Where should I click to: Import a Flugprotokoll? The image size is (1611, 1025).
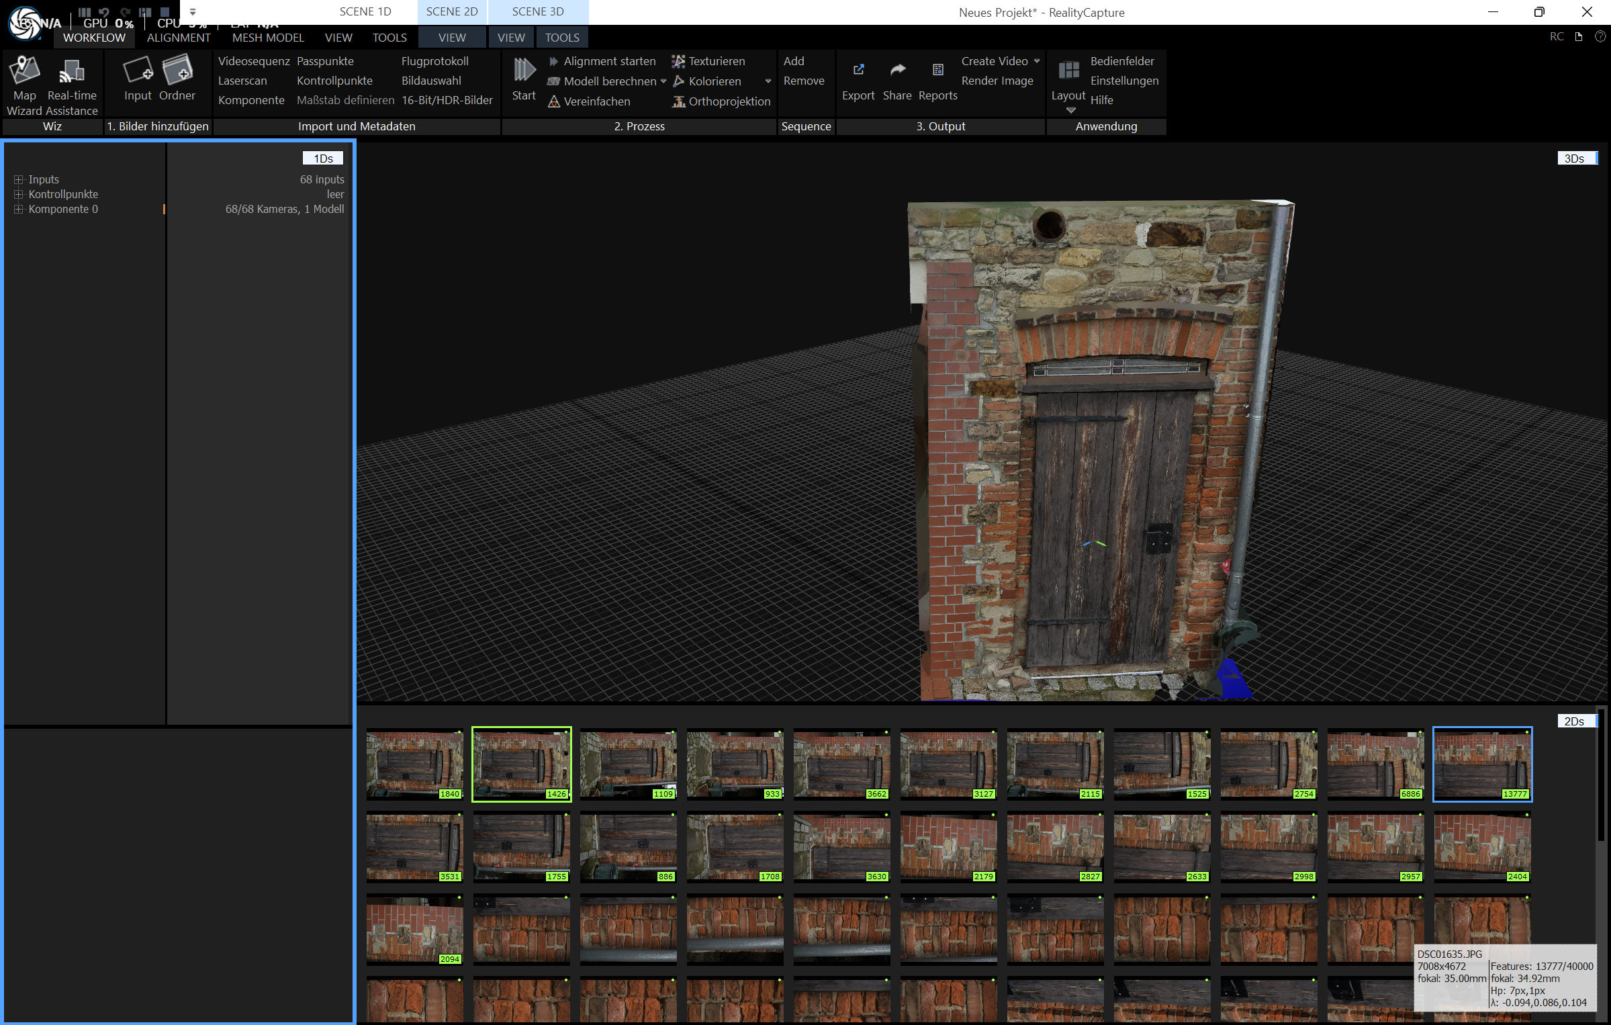point(435,61)
